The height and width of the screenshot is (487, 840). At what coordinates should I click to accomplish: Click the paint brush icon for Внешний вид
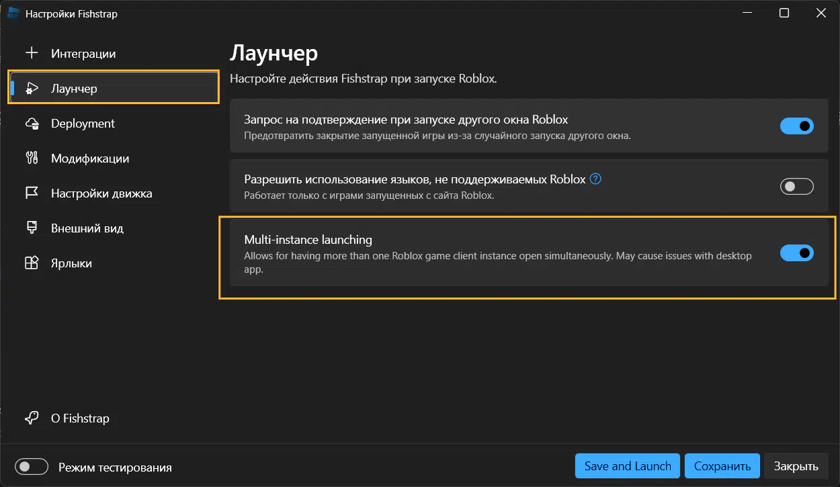point(32,228)
